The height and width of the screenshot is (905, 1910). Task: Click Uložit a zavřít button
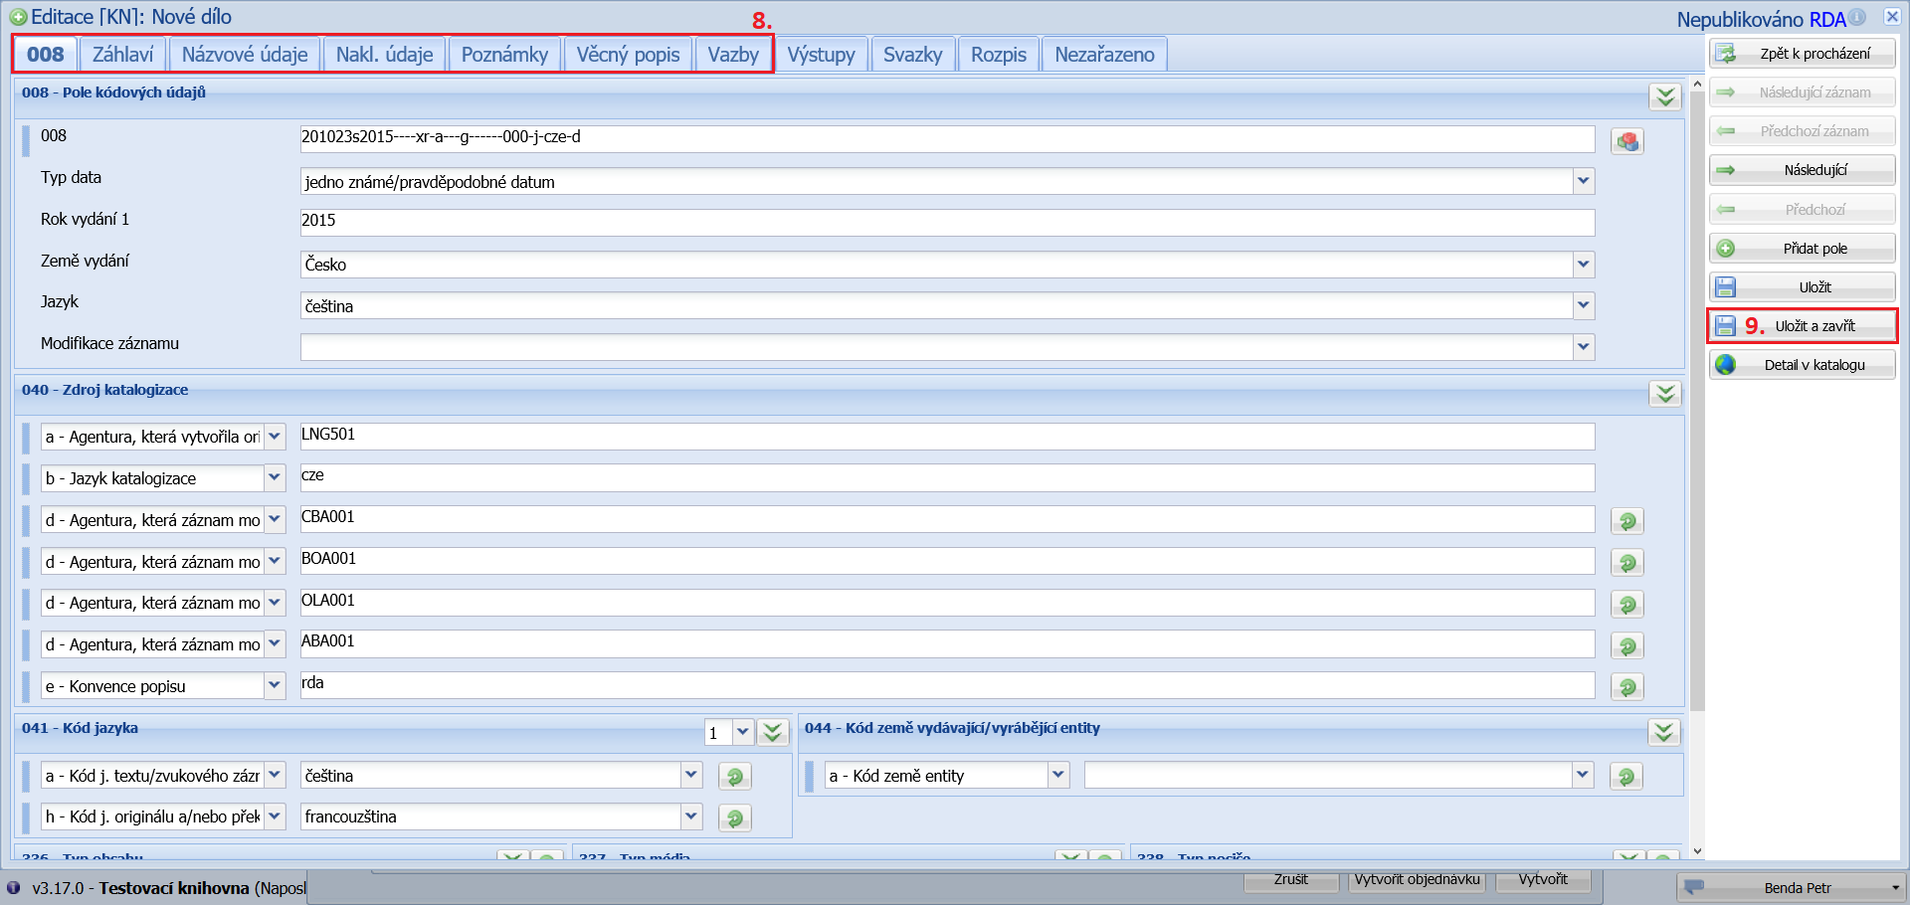coord(1803,326)
